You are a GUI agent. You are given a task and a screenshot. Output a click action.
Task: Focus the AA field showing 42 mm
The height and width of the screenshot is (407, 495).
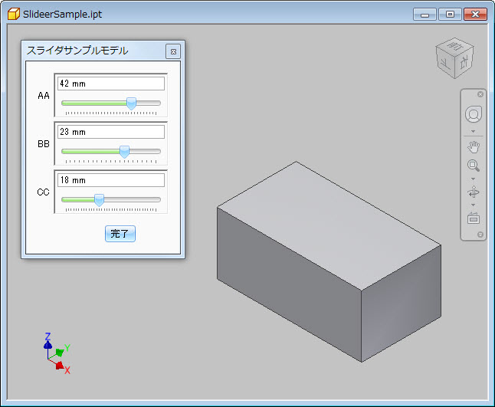tap(110, 84)
